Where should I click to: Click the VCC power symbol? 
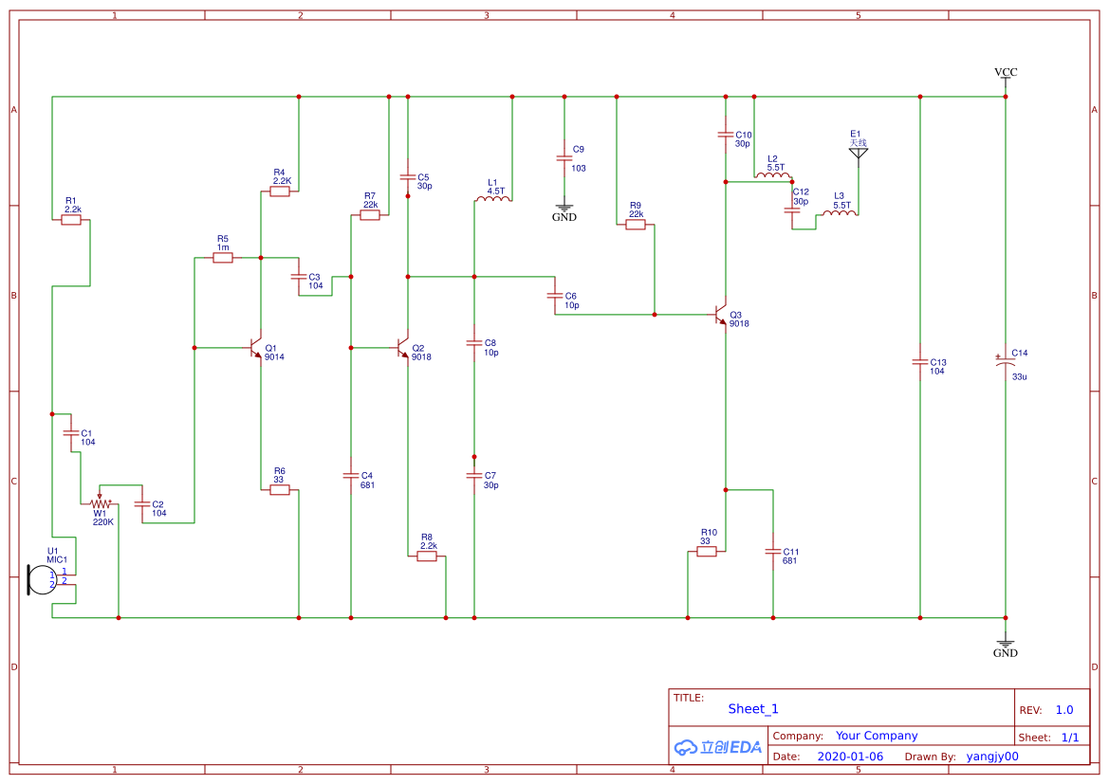point(1005,79)
